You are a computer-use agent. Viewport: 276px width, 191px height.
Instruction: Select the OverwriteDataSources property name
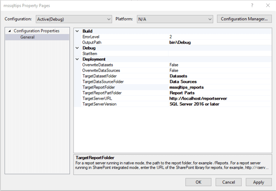pyautogui.click(x=101, y=70)
